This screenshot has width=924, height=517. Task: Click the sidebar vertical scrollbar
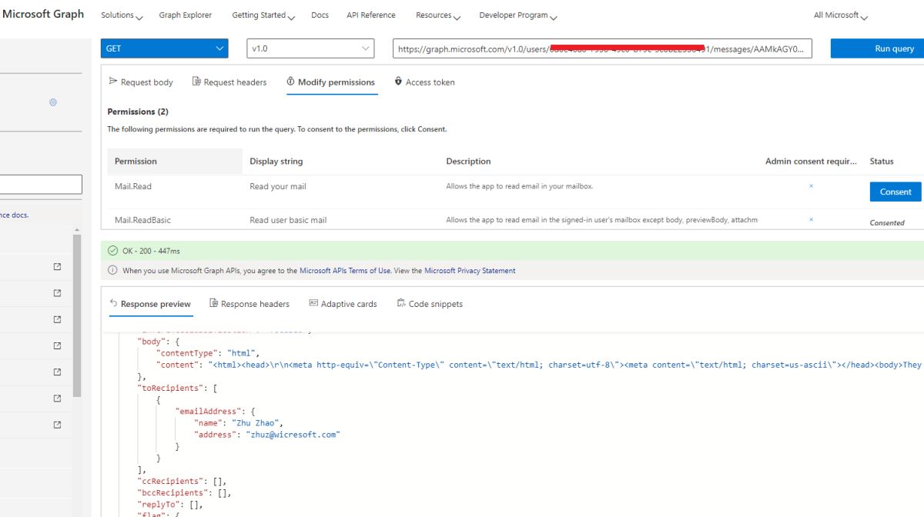coord(77,315)
